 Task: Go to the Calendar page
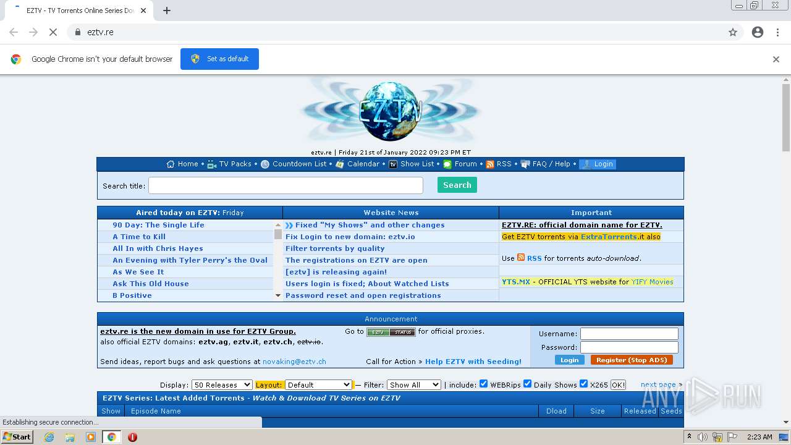[363, 164]
